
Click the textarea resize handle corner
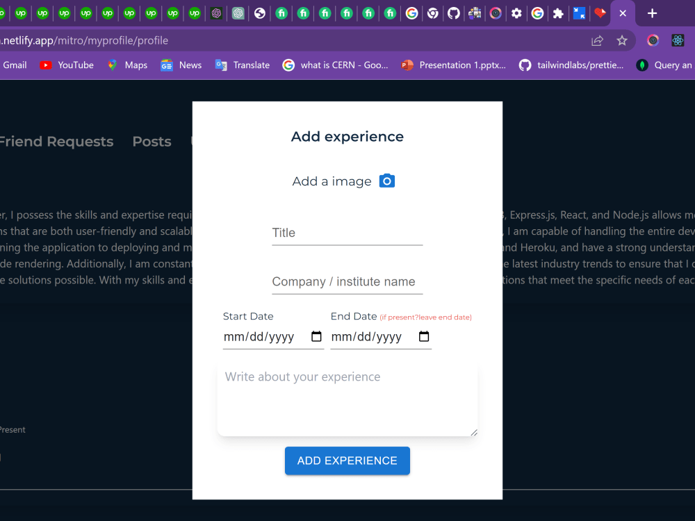coord(474,432)
